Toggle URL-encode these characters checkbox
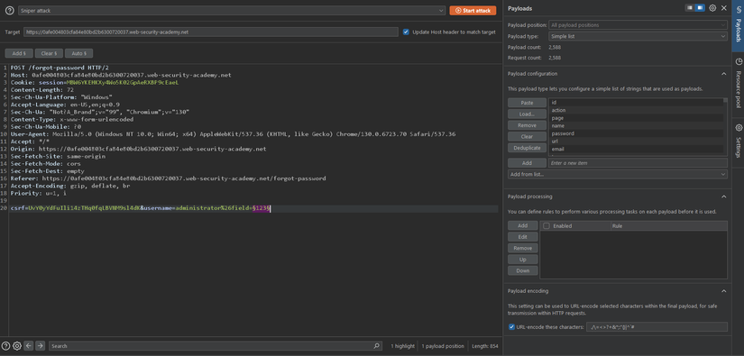The image size is (744, 356). 511,326
